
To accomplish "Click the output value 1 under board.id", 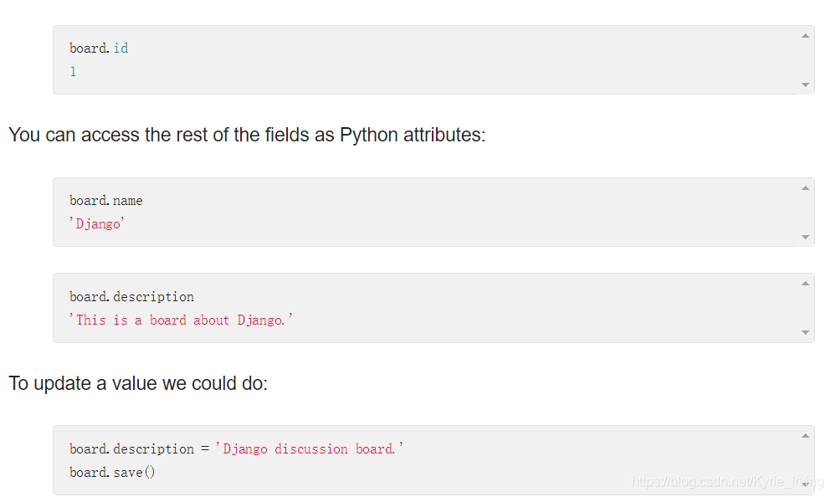I will point(73,71).
